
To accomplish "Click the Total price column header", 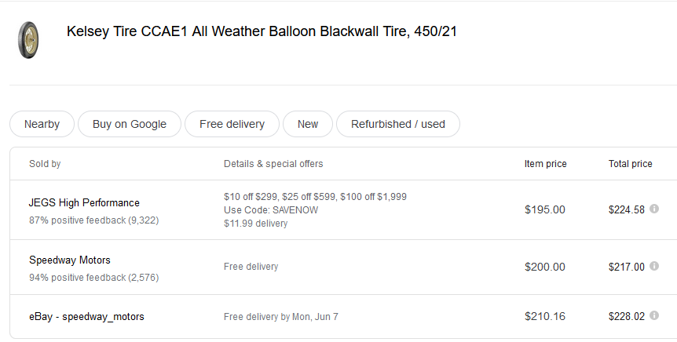I will [x=630, y=164].
